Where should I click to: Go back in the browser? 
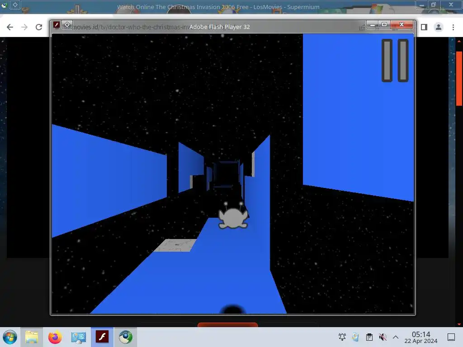click(x=10, y=27)
